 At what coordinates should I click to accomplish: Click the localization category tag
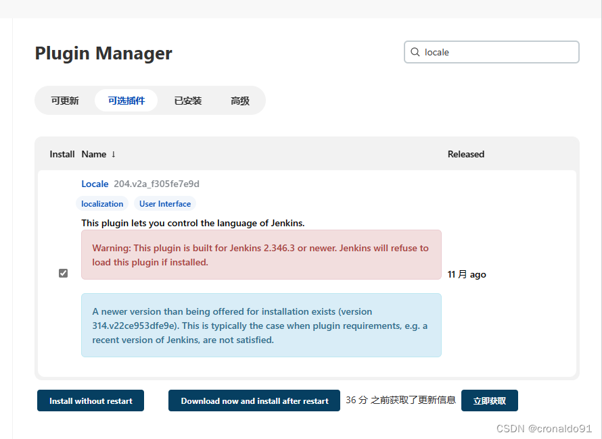(x=102, y=203)
